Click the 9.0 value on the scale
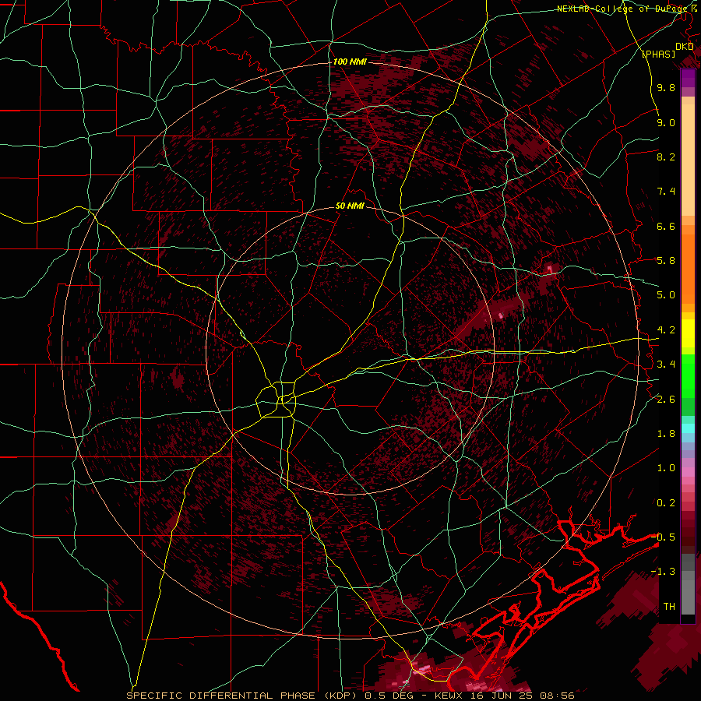 point(666,122)
